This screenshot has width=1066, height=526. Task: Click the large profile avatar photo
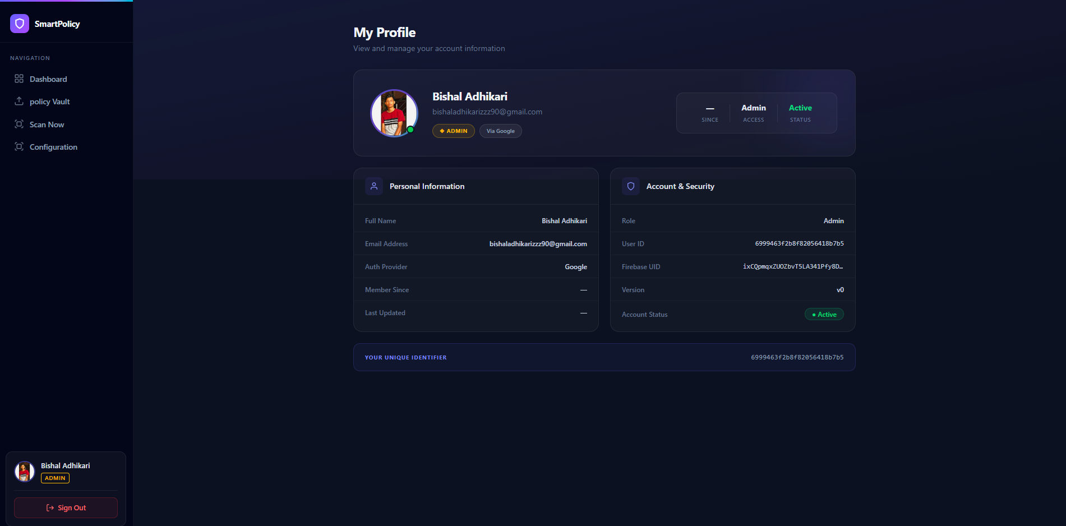tap(394, 113)
